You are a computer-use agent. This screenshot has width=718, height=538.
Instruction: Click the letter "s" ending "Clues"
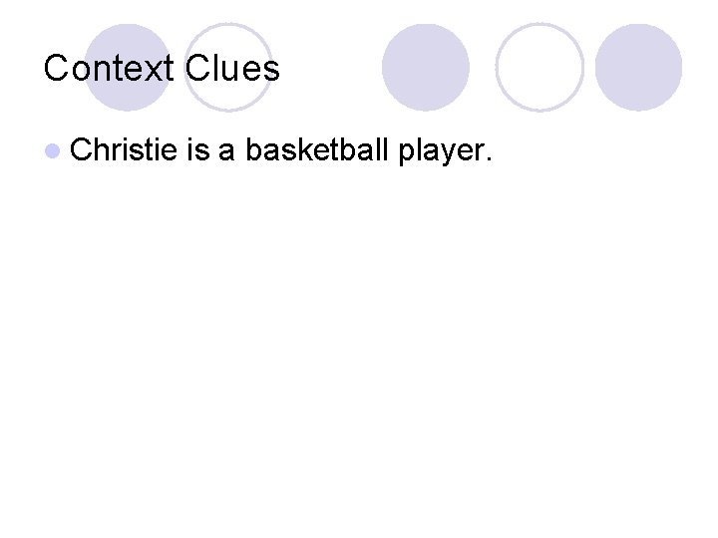(x=271, y=72)
